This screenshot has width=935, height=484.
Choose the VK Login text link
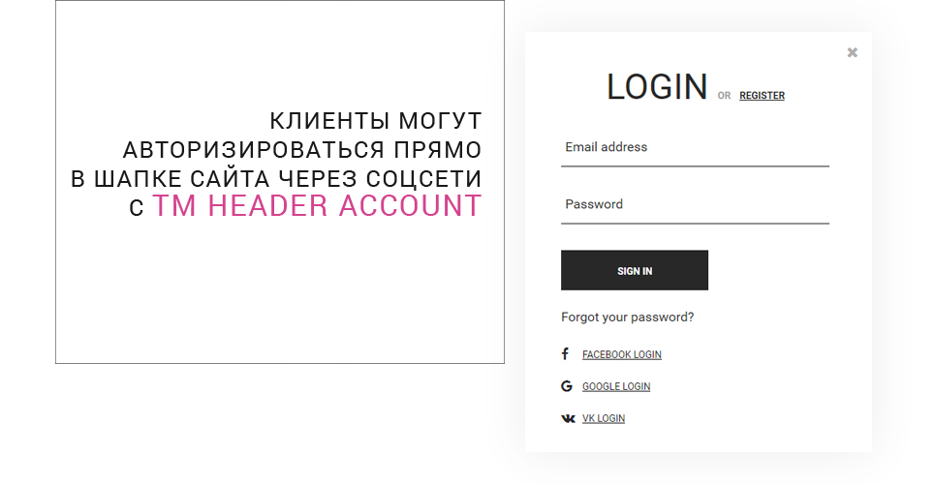tap(604, 419)
